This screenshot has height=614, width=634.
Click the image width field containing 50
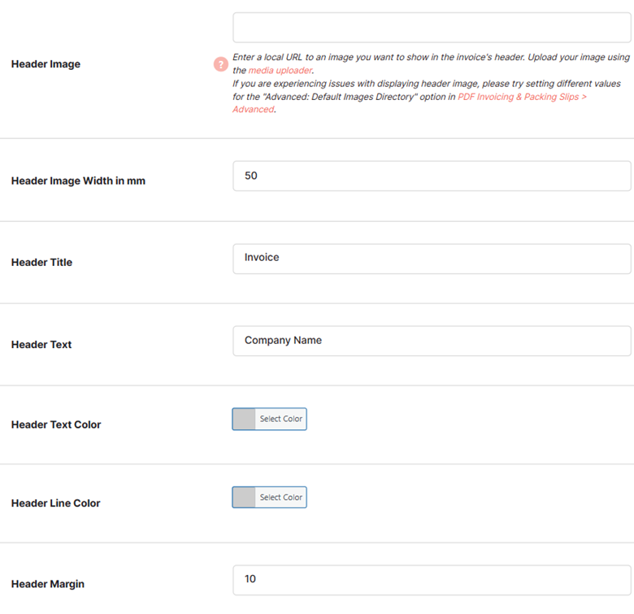click(x=432, y=176)
